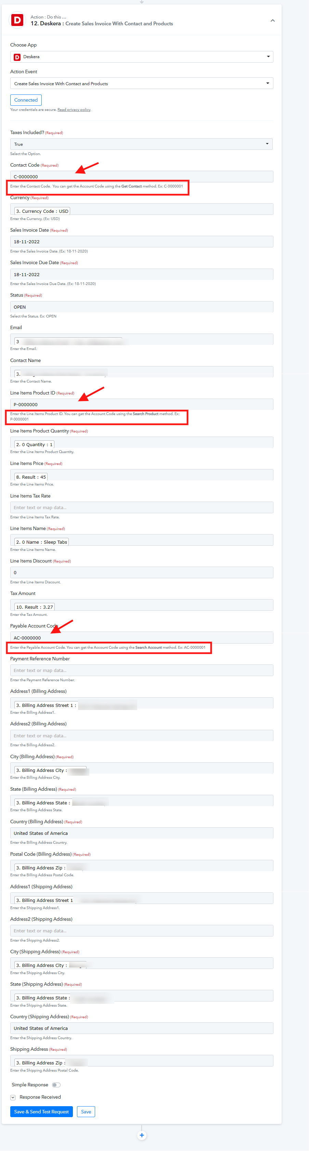Click the Line Items Discount field
Screen dimensions: 309x1151
(x=141, y=573)
